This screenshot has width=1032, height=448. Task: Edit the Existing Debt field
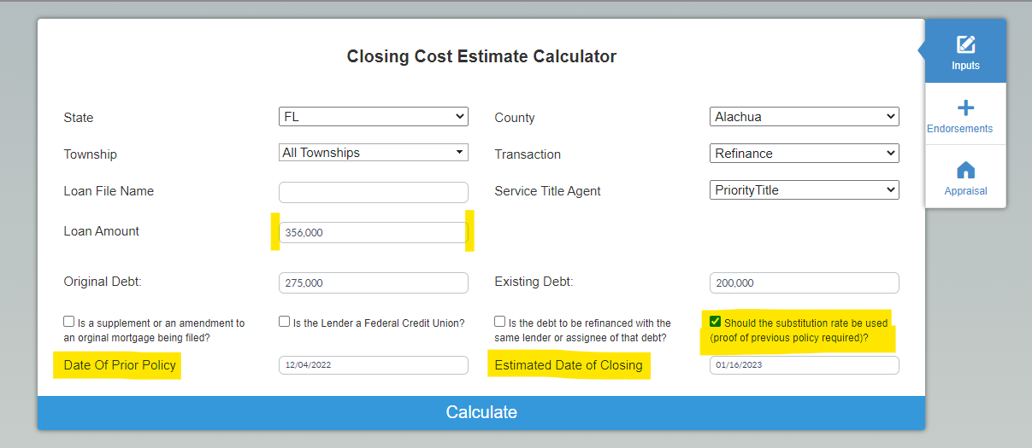tap(805, 282)
